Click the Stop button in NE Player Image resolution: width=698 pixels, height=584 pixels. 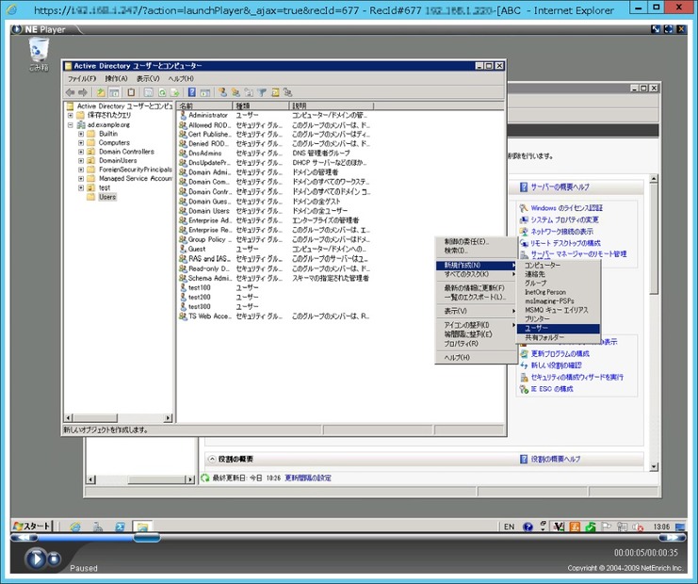point(54,559)
